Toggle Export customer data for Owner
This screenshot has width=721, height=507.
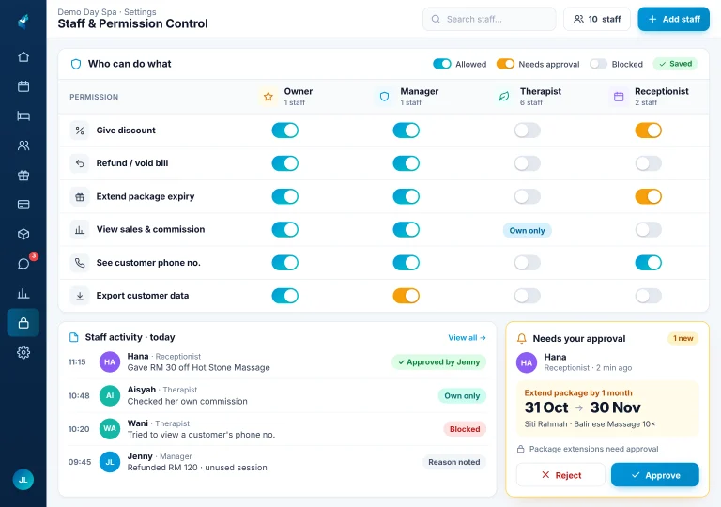(x=285, y=296)
